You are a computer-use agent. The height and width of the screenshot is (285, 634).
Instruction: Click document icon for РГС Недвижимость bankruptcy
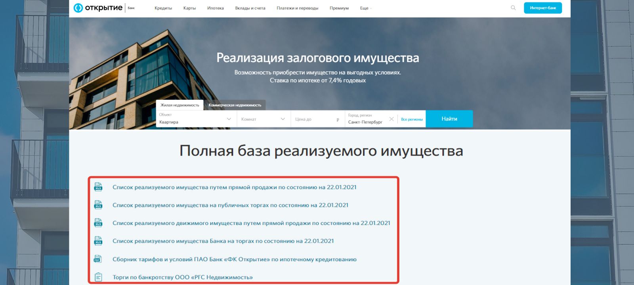pyautogui.click(x=98, y=277)
